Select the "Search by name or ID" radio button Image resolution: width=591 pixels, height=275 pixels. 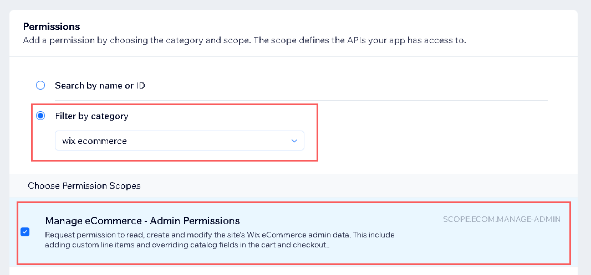40,86
